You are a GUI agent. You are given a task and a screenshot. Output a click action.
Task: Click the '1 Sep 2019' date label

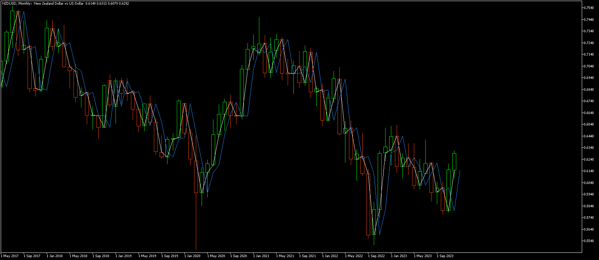170,256
